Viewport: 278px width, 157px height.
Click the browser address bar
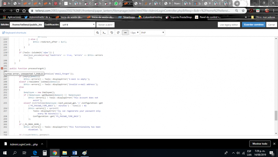(133, 11)
